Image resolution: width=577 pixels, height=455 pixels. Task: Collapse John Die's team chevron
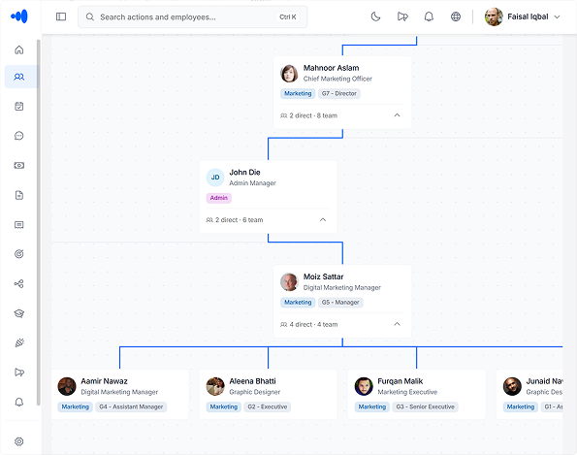click(x=323, y=220)
